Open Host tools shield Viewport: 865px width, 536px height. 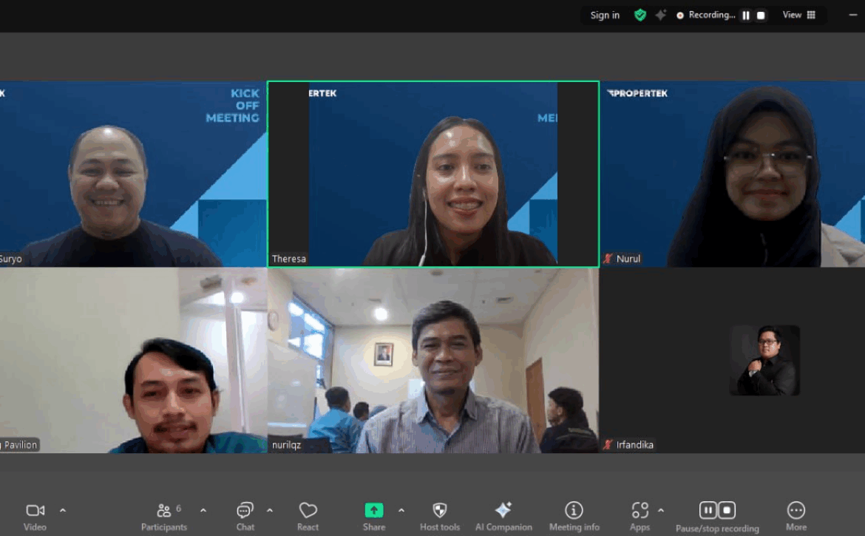(439, 511)
